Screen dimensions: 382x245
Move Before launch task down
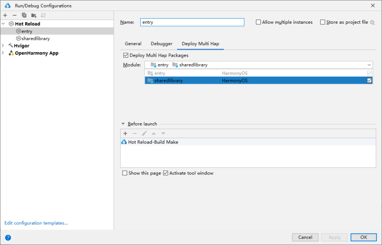(163, 133)
